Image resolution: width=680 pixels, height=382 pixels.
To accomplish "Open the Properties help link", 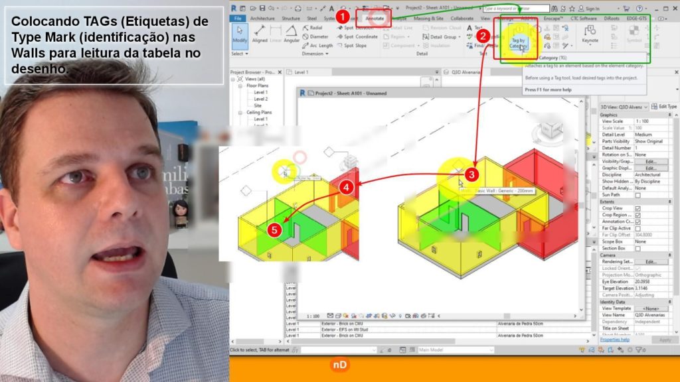I will (614, 340).
